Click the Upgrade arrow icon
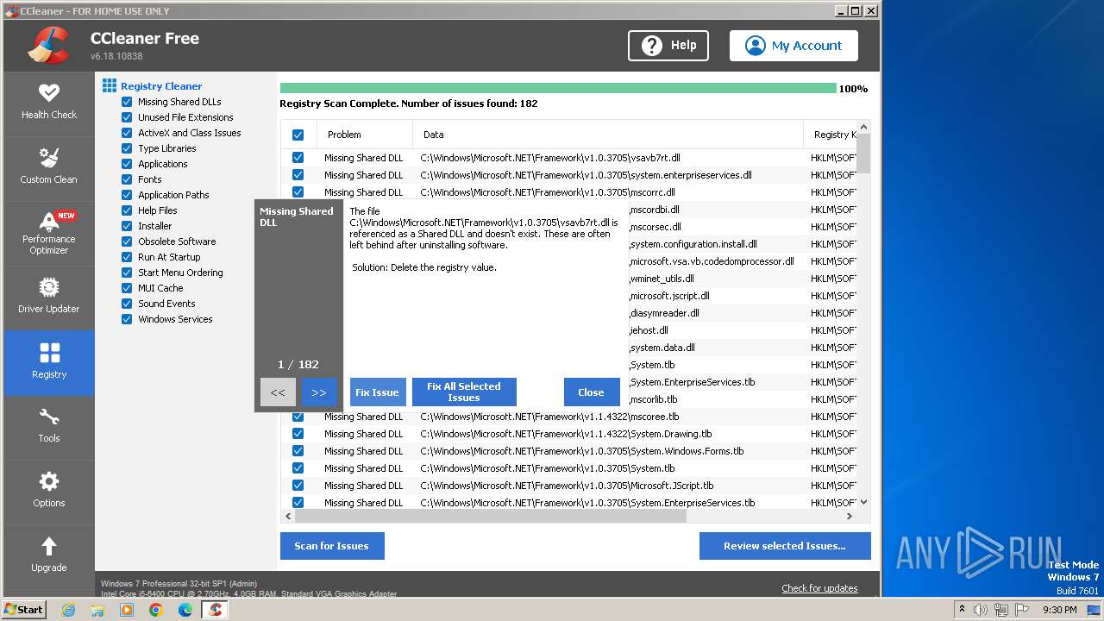 coord(49,546)
